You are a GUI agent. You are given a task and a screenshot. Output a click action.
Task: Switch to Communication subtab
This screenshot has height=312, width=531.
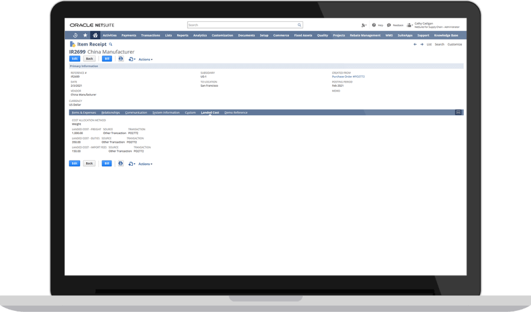136,113
